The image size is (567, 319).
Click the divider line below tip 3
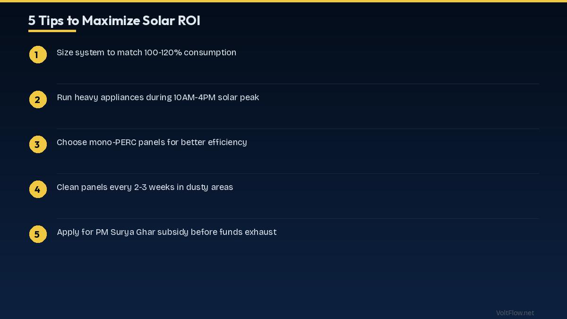(298, 174)
